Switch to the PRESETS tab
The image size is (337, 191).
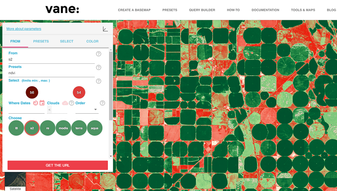[x=41, y=41]
